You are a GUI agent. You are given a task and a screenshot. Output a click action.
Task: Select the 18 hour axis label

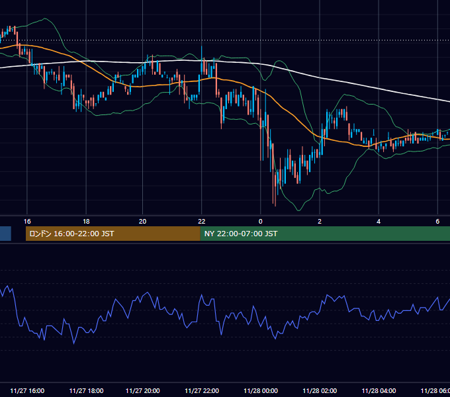(x=86, y=222)
